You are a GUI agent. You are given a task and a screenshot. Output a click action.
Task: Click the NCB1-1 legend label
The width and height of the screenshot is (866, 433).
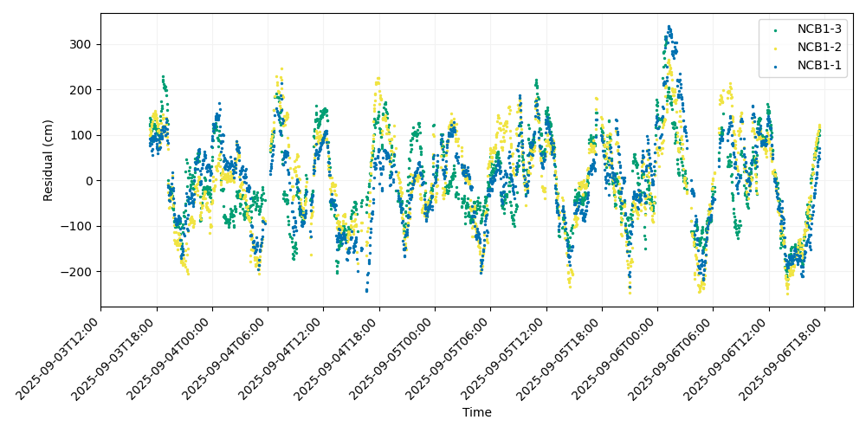(819, 65)
